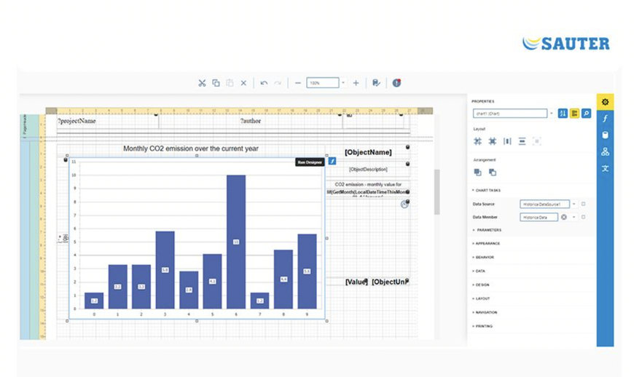Undo the last action
The width and height of the screenshot is (634, 377).
(264, 83)
